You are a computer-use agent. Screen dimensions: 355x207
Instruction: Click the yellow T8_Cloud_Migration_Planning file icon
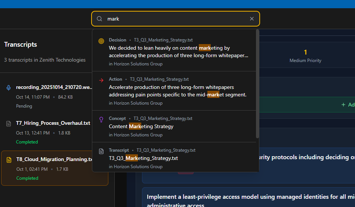coord(9,160)
